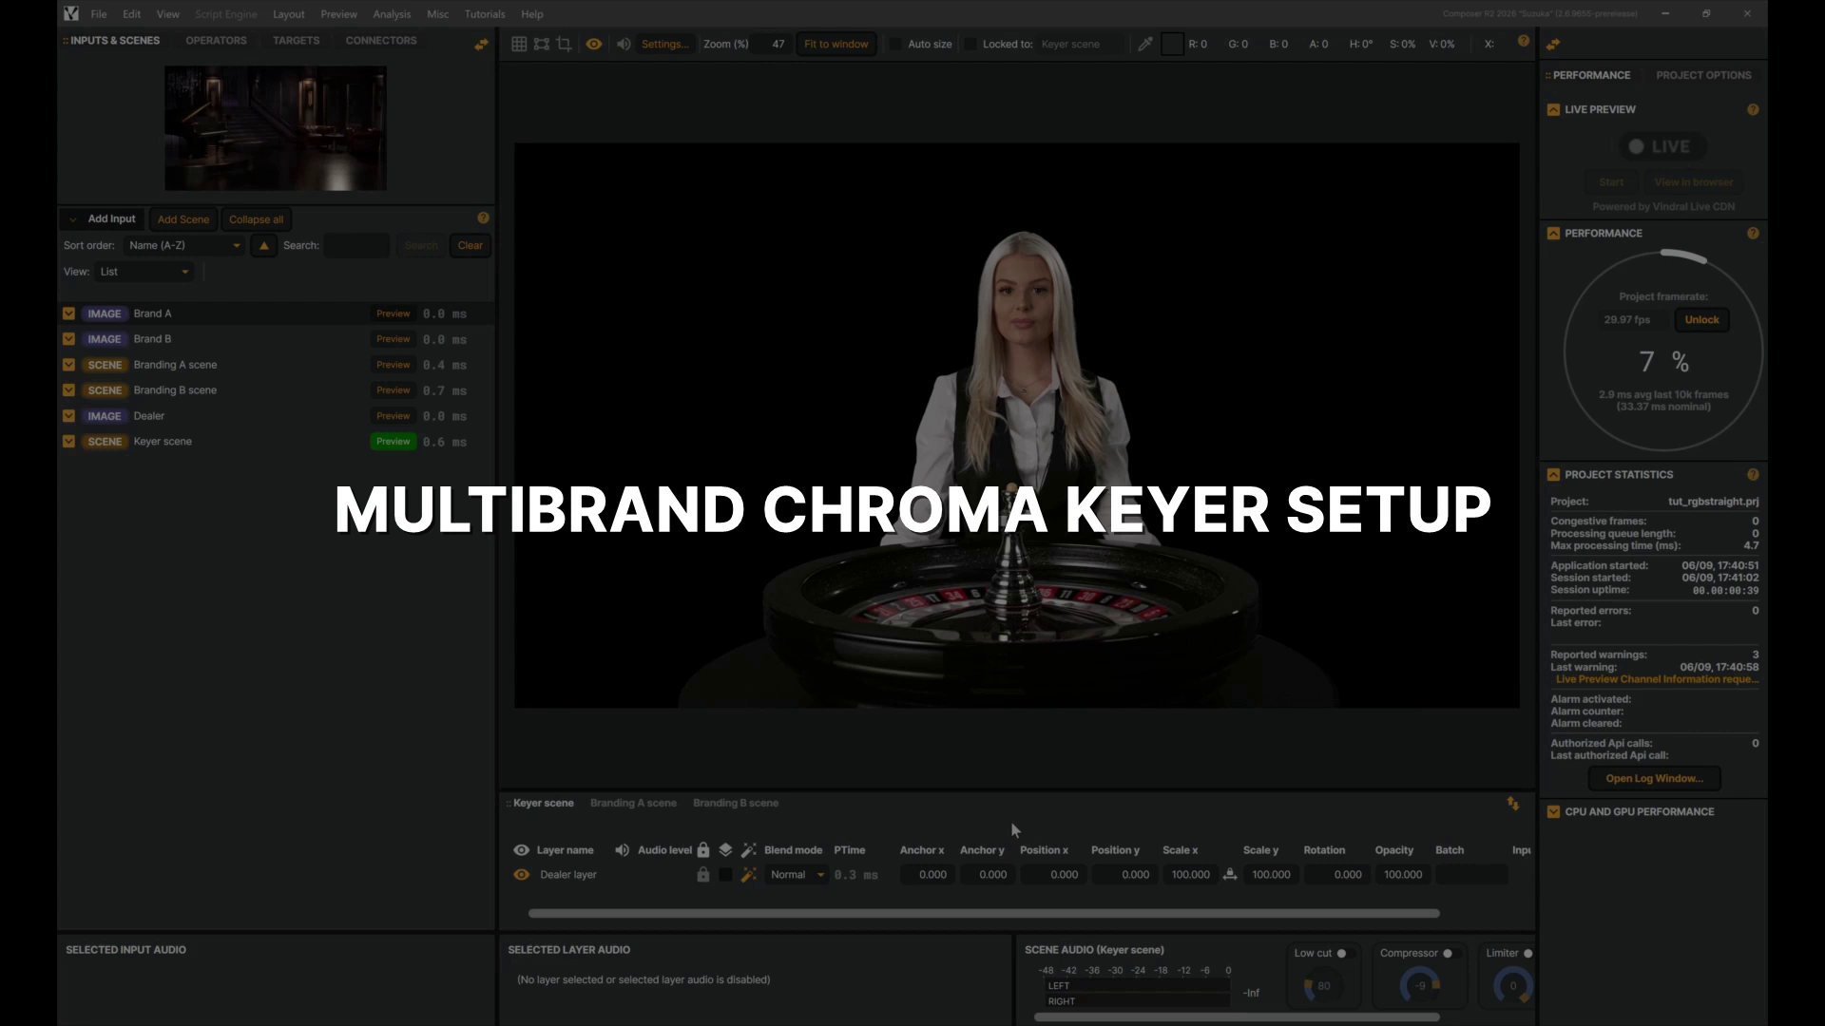Click the Fit to window button
Image resolution: width=1825 pixels, height=1026 pixels.
[836, 44]
